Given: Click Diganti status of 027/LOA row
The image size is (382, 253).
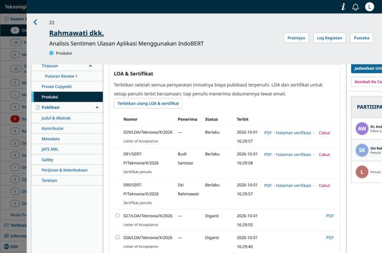Looking at the screenshot, I should coord(212,216).
